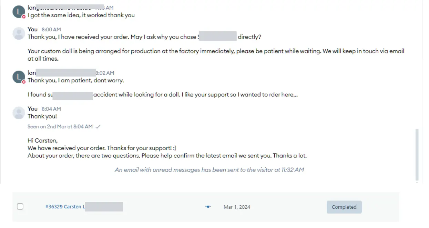Click the Mar 1, 2024 order date
The width and height of the screenshot is (429, 228).
pyautogui.click(x=237, y=207)
